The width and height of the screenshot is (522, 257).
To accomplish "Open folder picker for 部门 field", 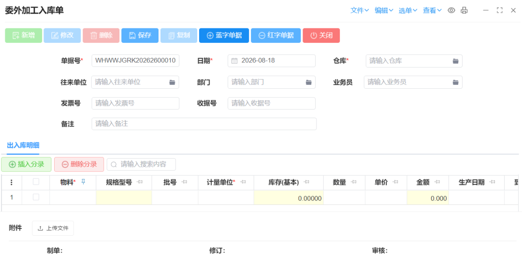I will click(x=308, y=82).
